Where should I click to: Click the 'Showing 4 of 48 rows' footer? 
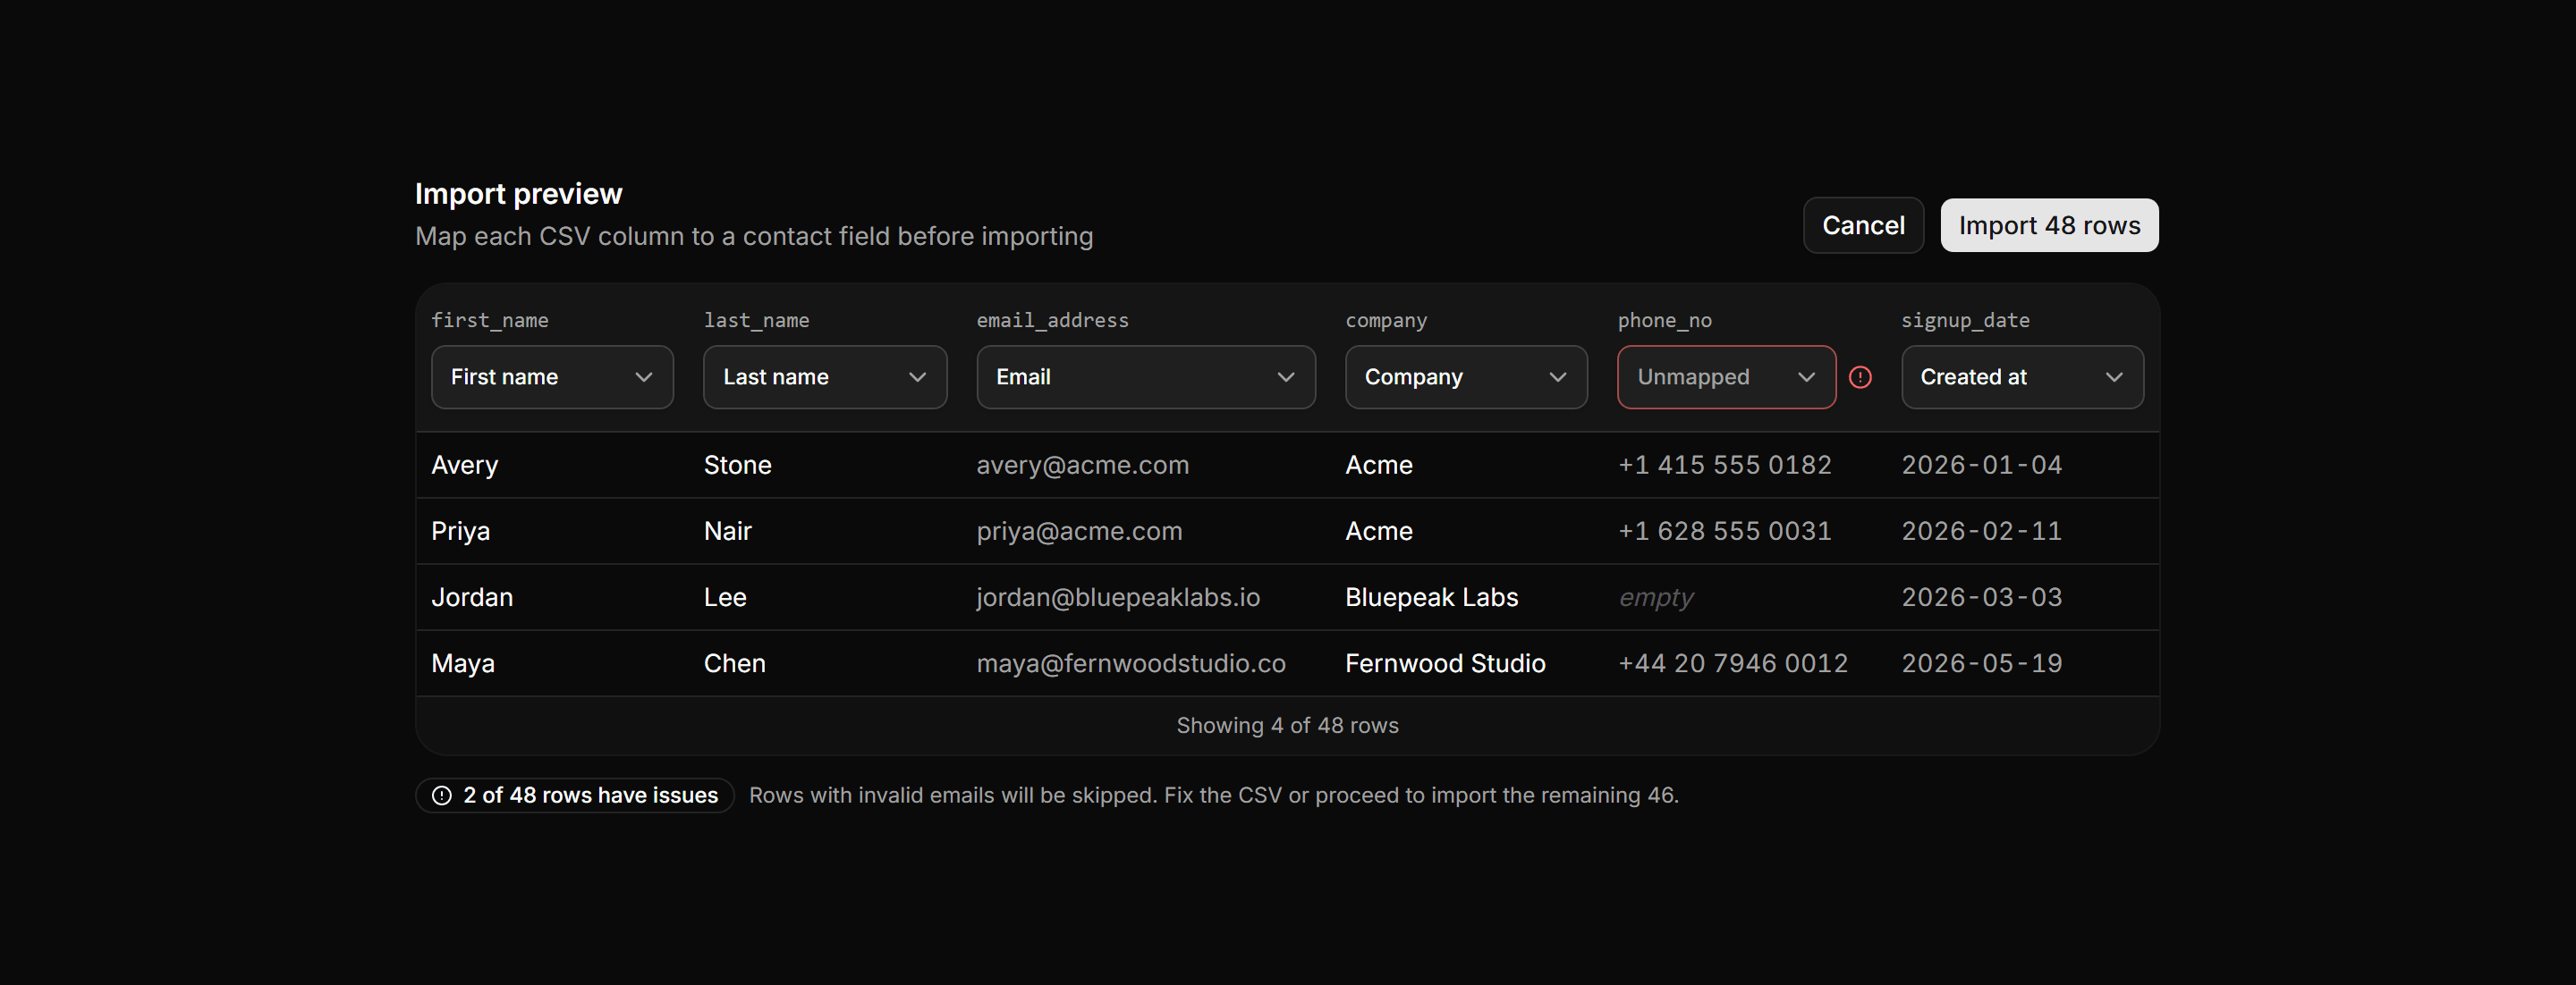pos(1287,727)
